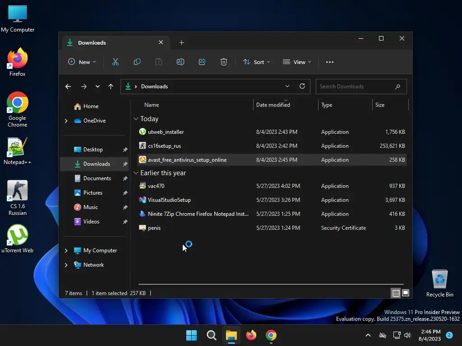The image size is (462, 346).
Task: Go up one folder level arrow
Action: click(x=111, y=86)
